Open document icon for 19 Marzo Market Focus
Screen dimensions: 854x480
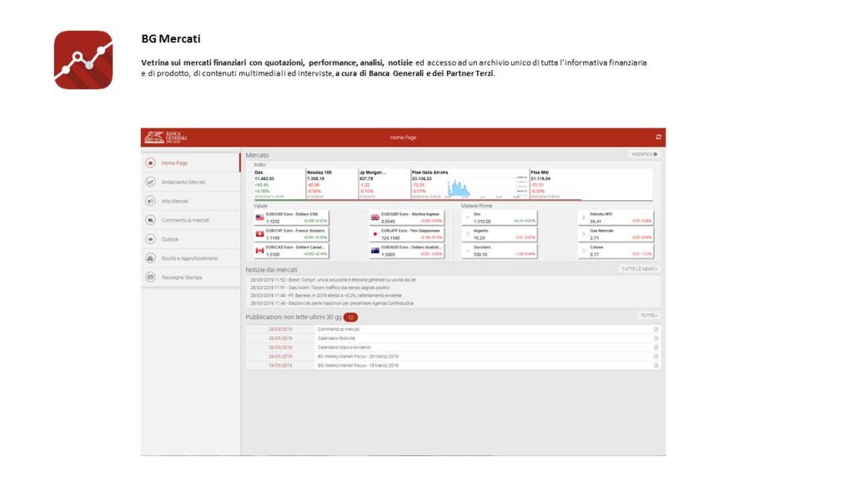tap(656, 366)
